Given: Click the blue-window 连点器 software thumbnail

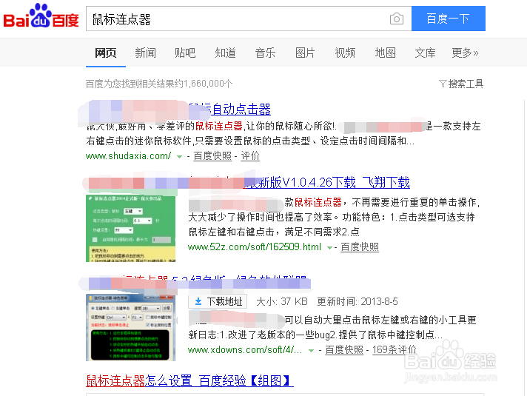Looking at the screenshot, I should (x=131, y=328).
